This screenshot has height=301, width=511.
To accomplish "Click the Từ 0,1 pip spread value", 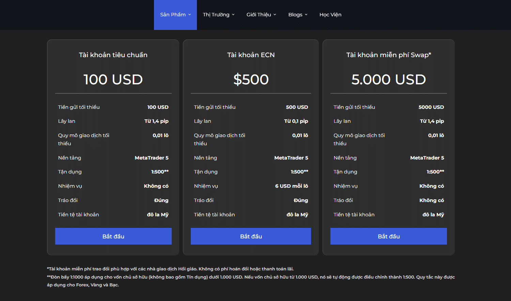I will pos(296,121).
